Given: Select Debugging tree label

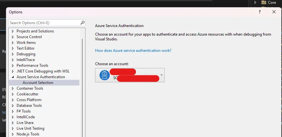Looking at the screenshot, I should tap(26, 54).
